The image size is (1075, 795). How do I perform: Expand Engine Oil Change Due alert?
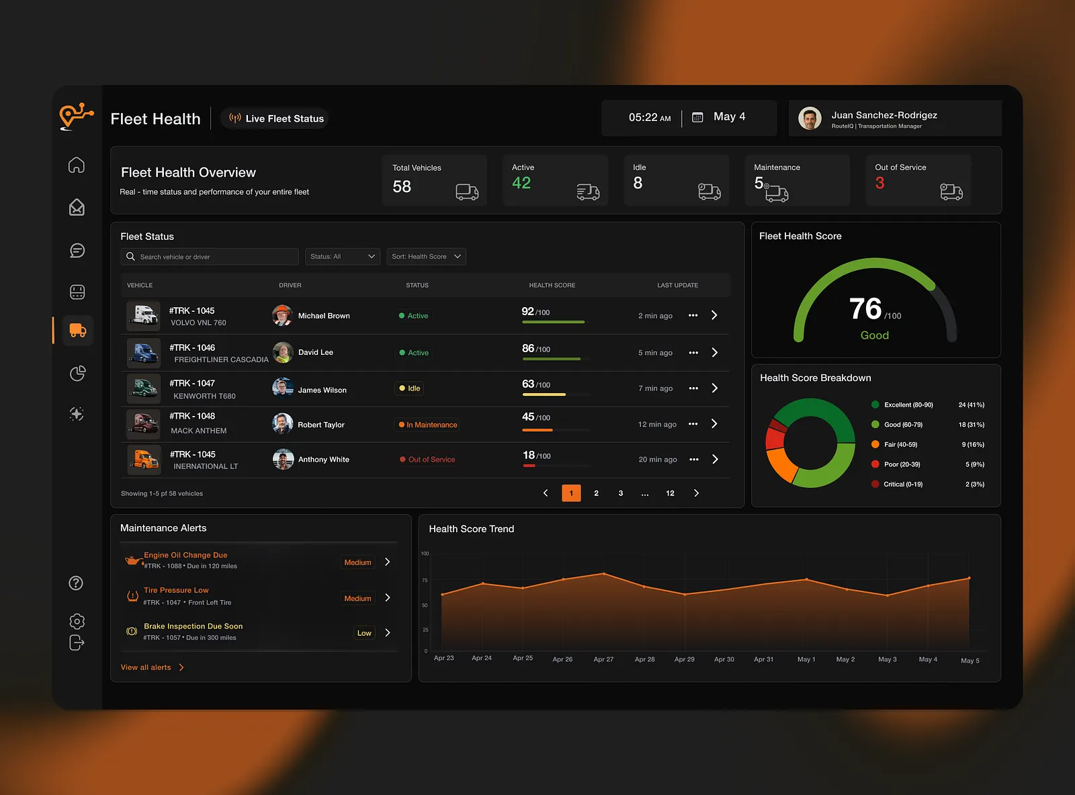point(388,562)
